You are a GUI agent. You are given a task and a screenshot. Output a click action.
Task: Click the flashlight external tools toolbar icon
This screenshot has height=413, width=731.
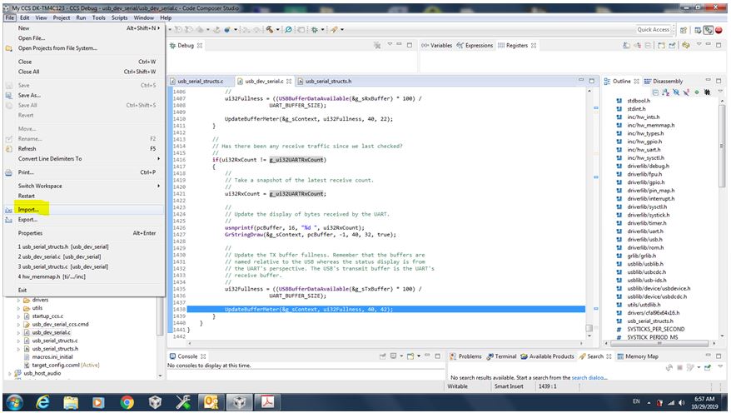click(x=334, y=29)
